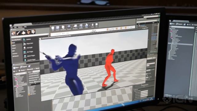Click New in main monitor Content Browser
This screenshot has height=111, width=197.
click(x=16, y=68)
